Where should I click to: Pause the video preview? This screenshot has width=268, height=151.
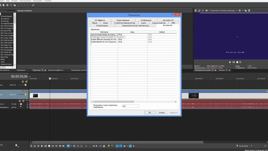click(234, 62)
